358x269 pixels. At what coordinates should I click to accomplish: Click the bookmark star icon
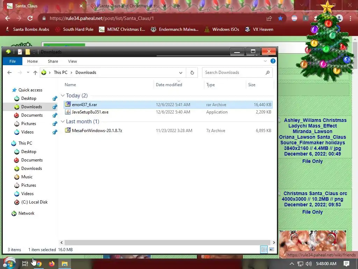click(280, 18)
